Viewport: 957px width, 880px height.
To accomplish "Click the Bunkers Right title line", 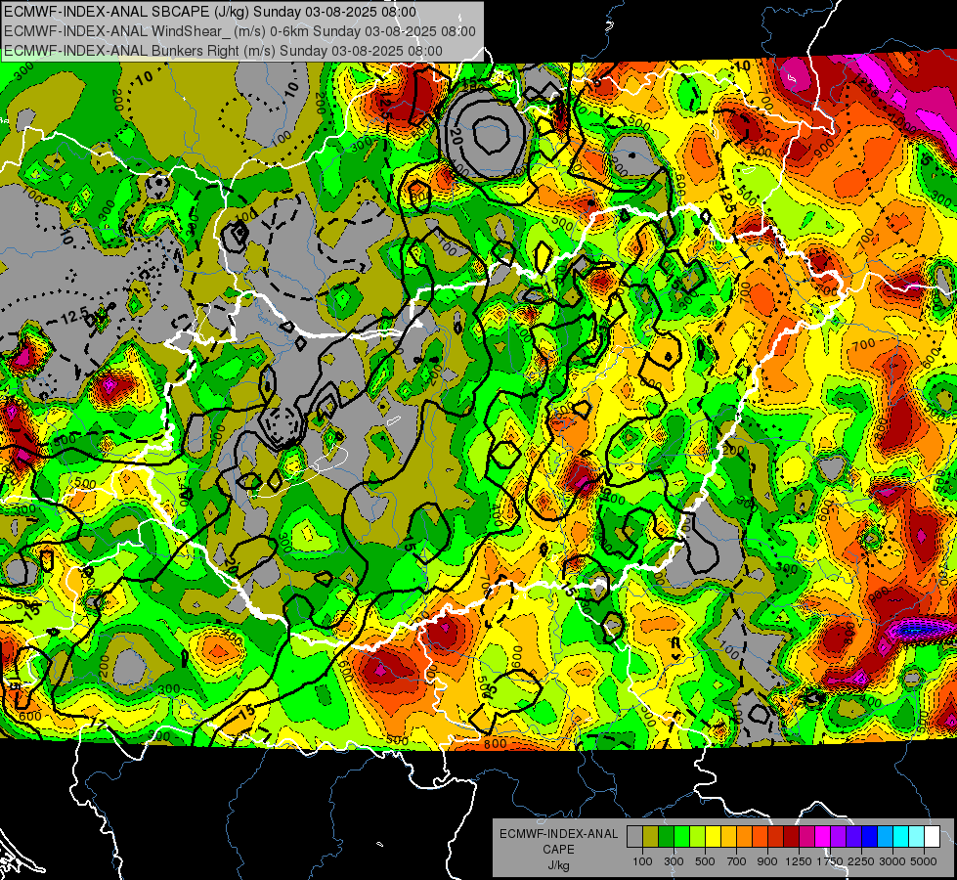I will 223,51.
